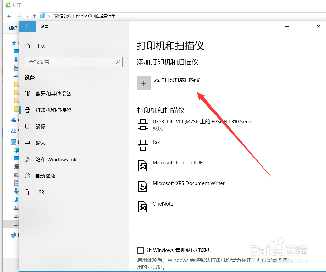Go forward in the Open dialog
The height and width of the screenshot is (272, 326).
[19, 16]
